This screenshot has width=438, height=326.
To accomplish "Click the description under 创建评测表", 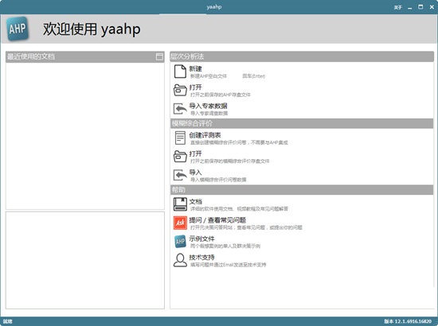I will click(x=239, y=142).
